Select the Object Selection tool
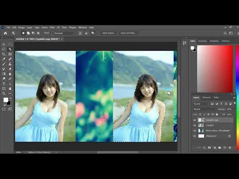239x179 pixels. click(x=10, y=49)
